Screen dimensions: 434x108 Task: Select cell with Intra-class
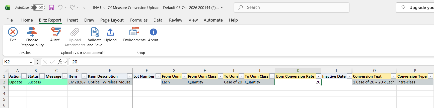tap(415, 82)
